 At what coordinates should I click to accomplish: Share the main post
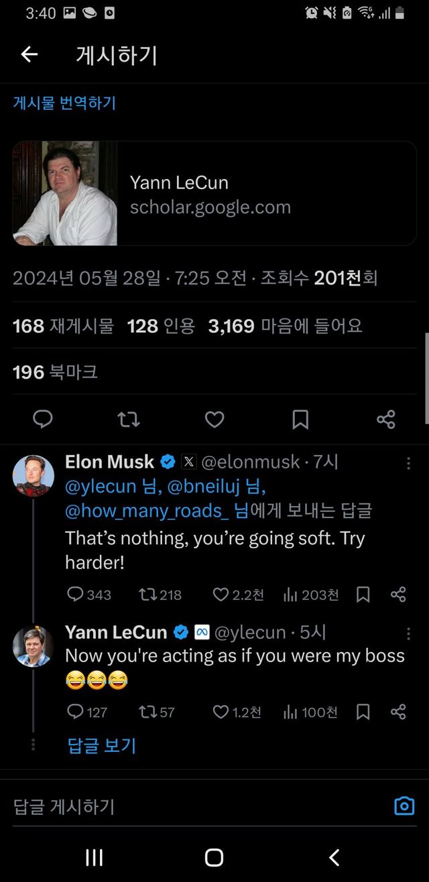(386, 420)
